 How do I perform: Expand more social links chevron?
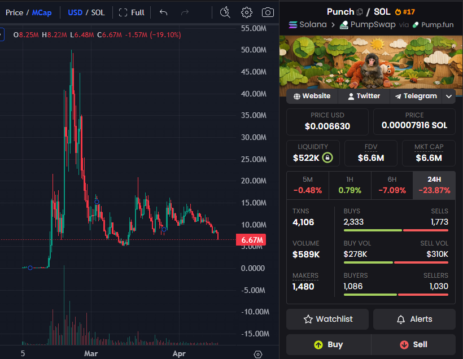(x=448, y=97)
